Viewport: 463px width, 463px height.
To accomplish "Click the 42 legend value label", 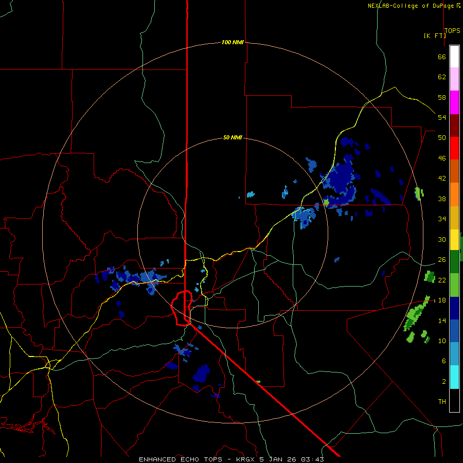I will tap(442, 179).
